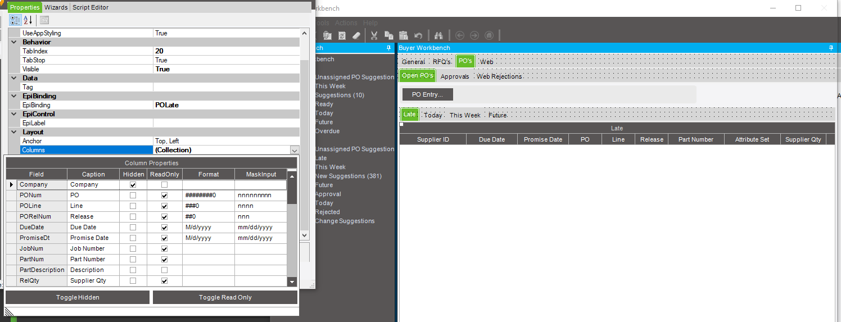This screenshot has height=322, width=841.
Task: Click the binoculars Search icon
Action: click(439, 35)
